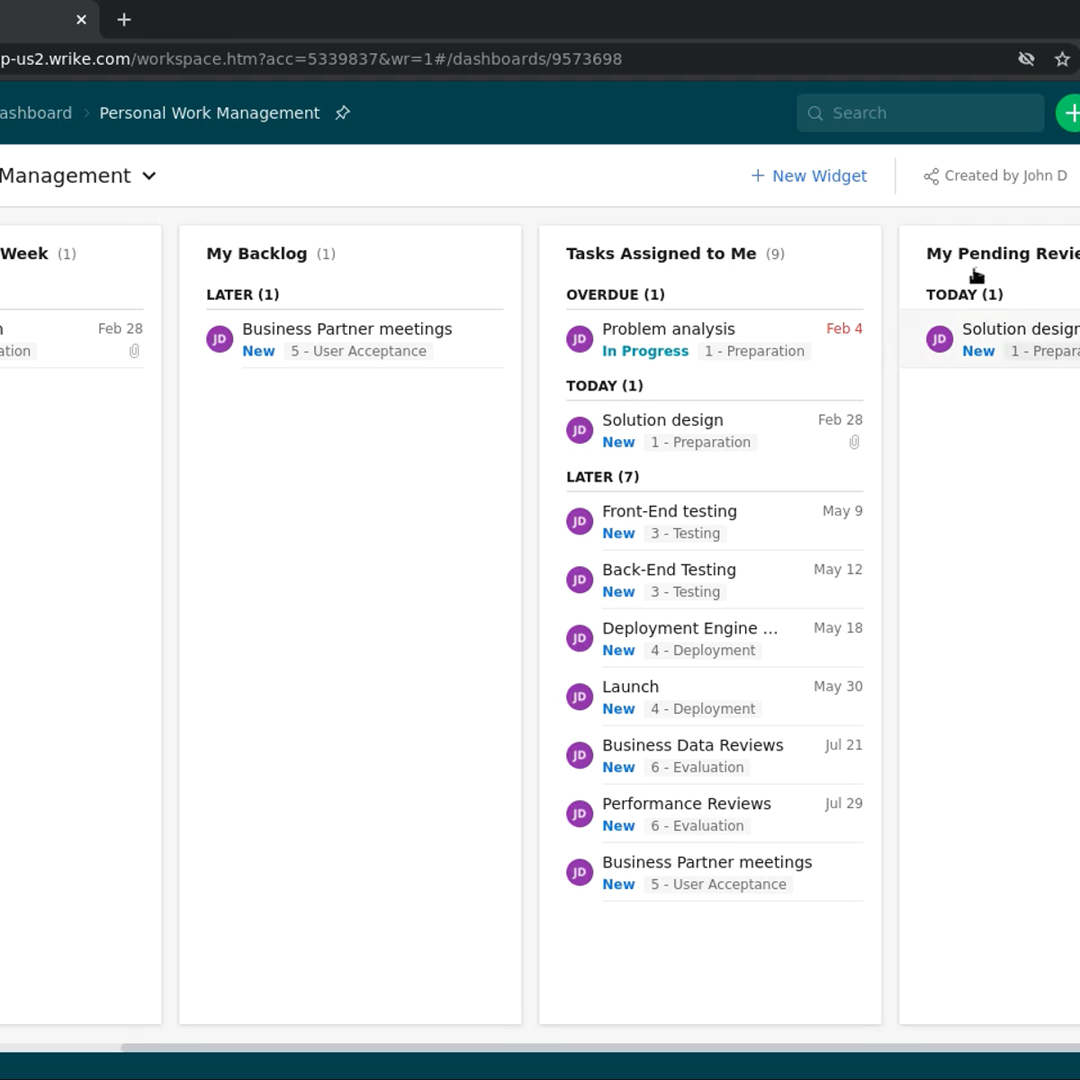This screenshot has height=1080, width=1080.
Task: Click the New Widget button
Action: click(808, 176)
